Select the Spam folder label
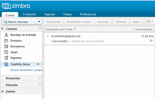Image resolution: width=155 pixels, height=99 pixels. 14,52
